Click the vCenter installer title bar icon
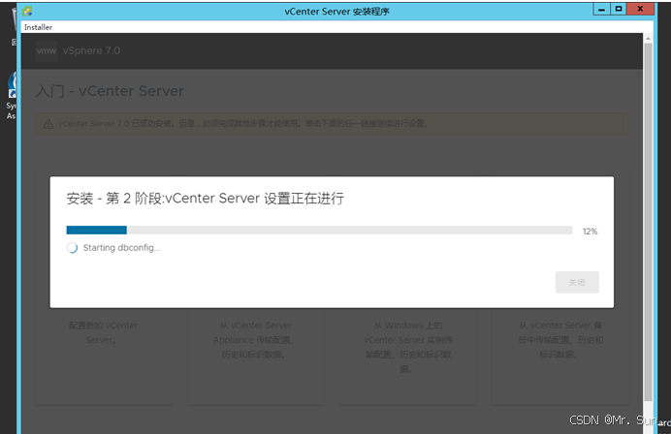The image size is (671, 434). pos(27,11)
